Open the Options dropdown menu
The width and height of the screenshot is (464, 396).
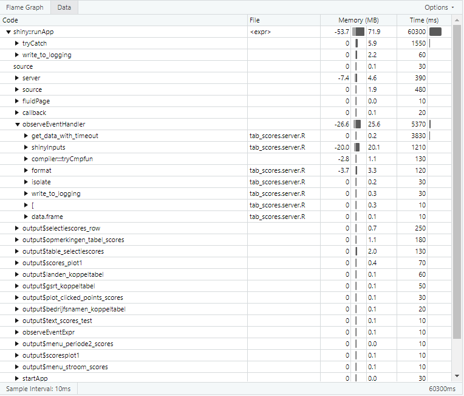click(x=439, y=7)
